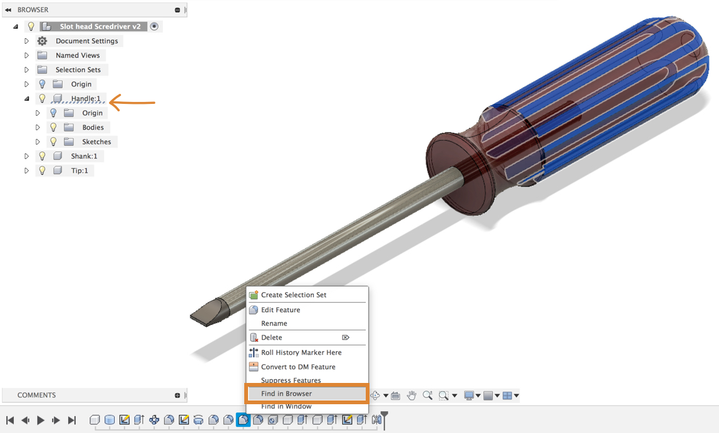Expand the Selection Sets node
Screen dimensions: 719x433
pos(26,69)
